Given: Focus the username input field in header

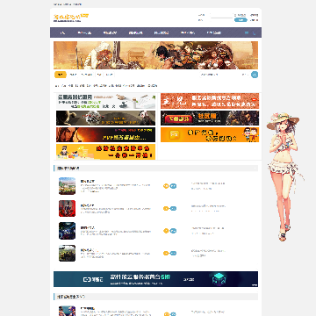Looking at the screenshot, I should point(221,15).
